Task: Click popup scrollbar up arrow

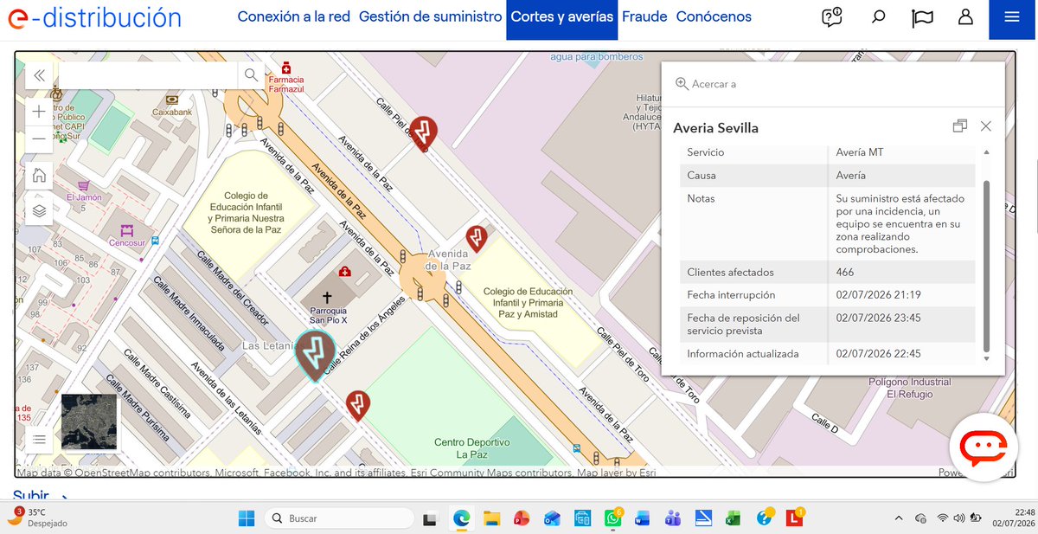Action: (986, 152)
